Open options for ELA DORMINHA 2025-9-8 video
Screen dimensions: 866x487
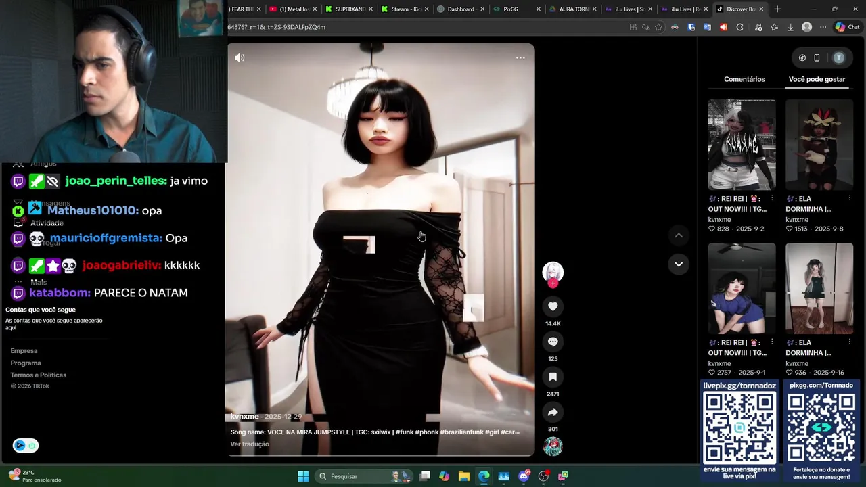click(849, 199)
